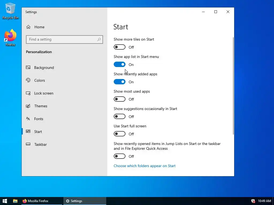The height and width of the screenshot is (205, 274).
Task: Open the Themes settings page
Action: 64,106
